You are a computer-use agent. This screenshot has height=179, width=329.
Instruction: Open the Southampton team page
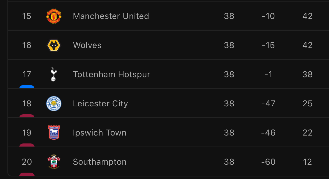click(100, 162)
